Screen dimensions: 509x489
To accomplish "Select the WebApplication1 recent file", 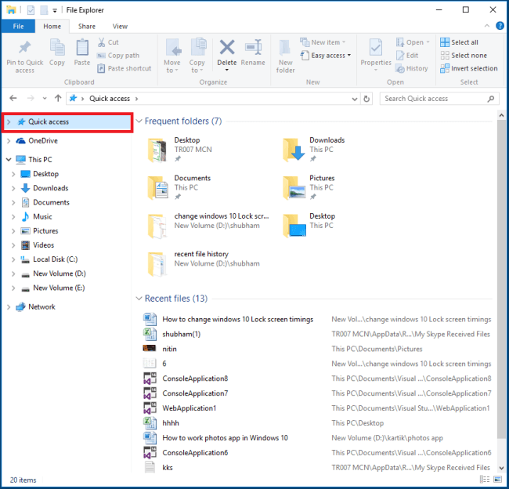I will (x=190, y=408).
